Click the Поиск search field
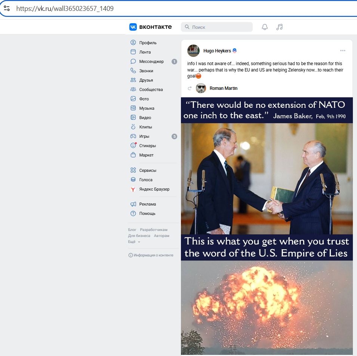The width and height of the screenshot is (357, 356). [217, 27]
